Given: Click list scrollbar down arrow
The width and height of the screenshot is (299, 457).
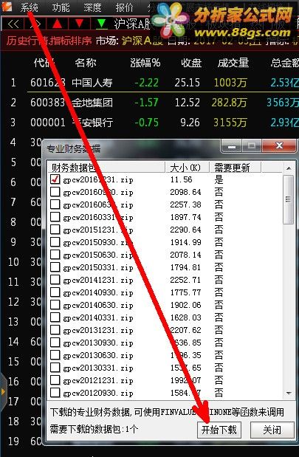Looking at the screenshot, I should (289, 394).
